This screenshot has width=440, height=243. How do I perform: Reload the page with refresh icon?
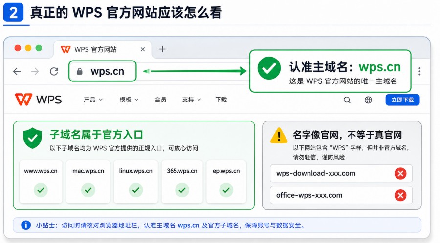coord(54,71)
